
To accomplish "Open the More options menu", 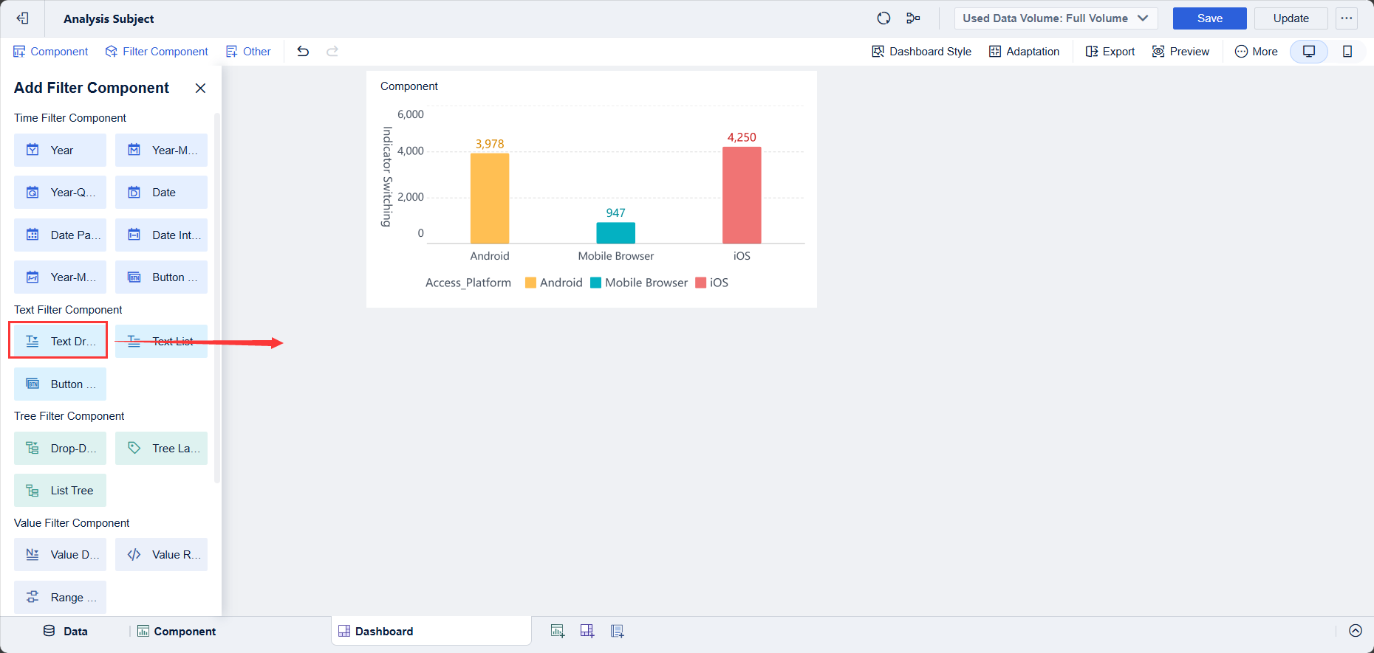I will click(x=1256, y=52).
